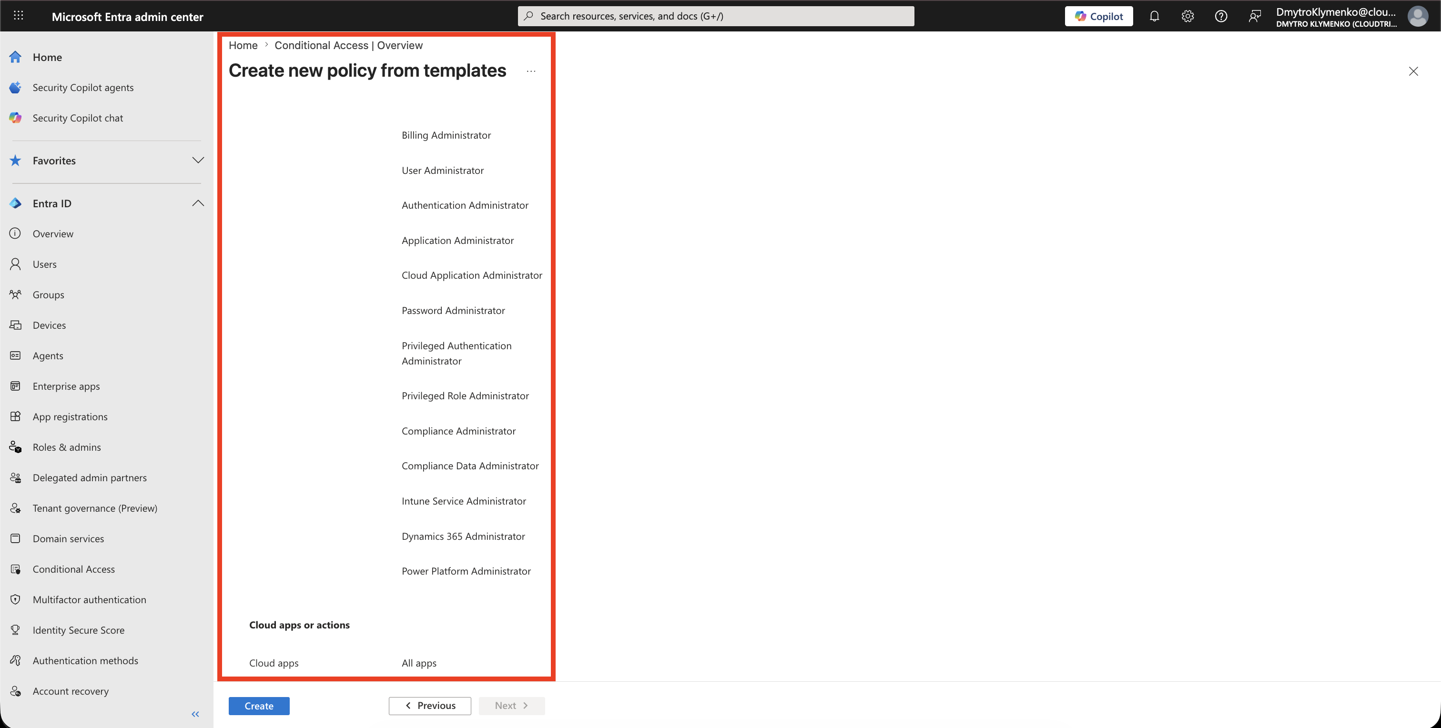This screenshot has height=728, width=1441.
Task: Select Dynamics 365 Administrator text
Action: pos(463,536)
